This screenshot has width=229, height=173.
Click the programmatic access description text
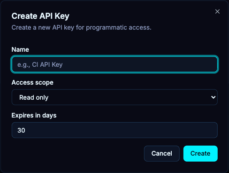coord(81,28)
